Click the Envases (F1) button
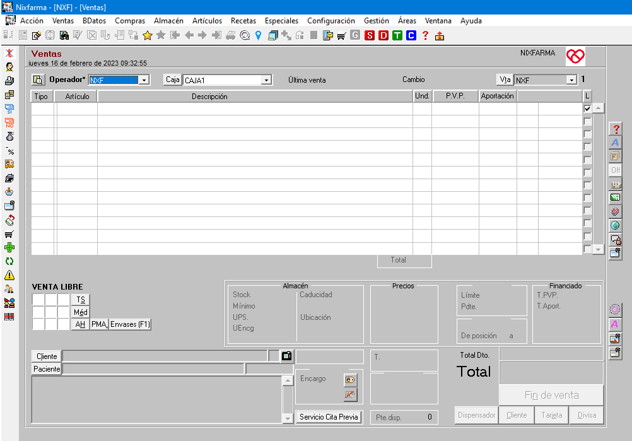The image size is (632, 441). (130, 324)
